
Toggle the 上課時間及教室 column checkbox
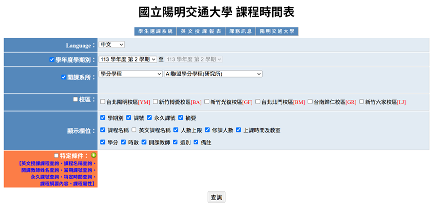239,129
